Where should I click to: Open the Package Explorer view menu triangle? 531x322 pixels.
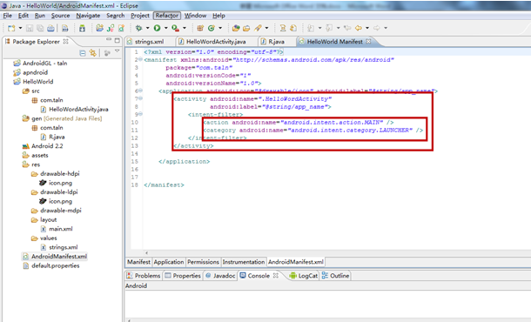coord(118,51)
